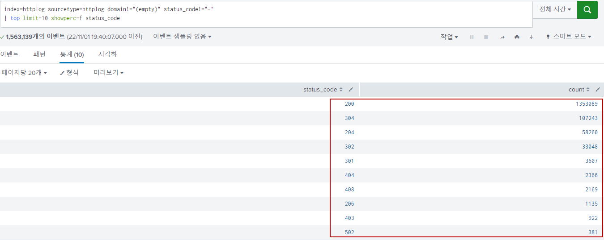
Task: Click count value 2169
Action: click(591, 190)
